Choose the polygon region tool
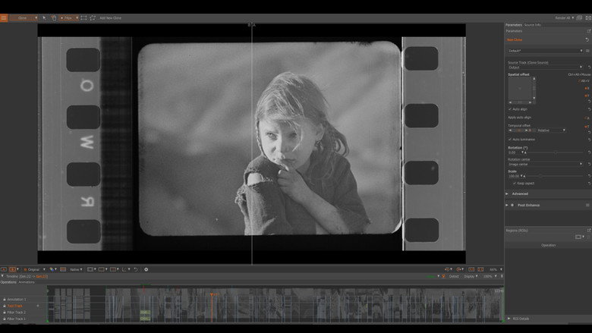Screen dimensions: 592x333 [93, 17]
